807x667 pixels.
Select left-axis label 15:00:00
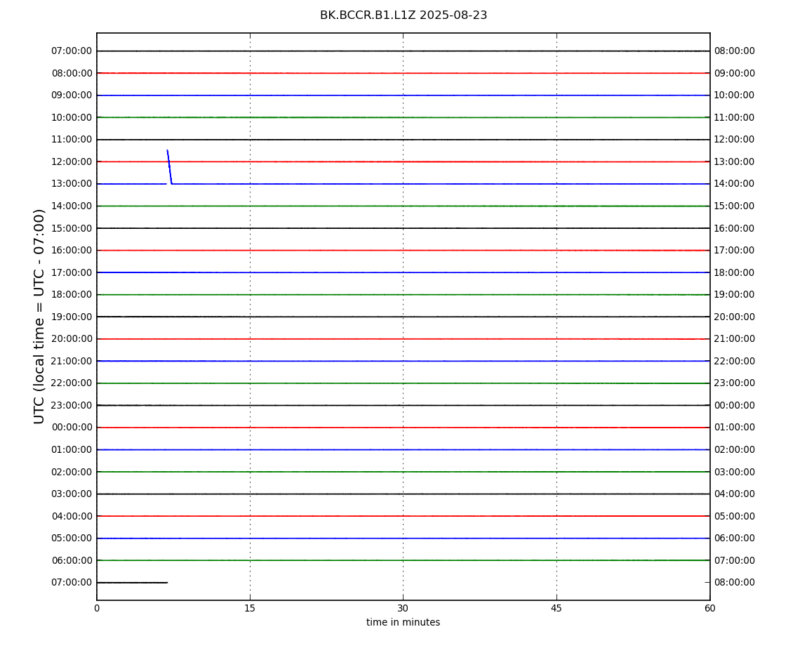pyautogui.click(x=72, y=228)
